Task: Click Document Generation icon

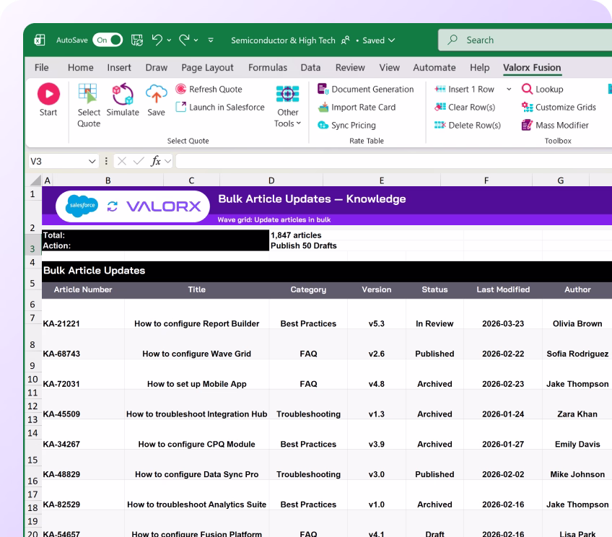Action: 323,89
